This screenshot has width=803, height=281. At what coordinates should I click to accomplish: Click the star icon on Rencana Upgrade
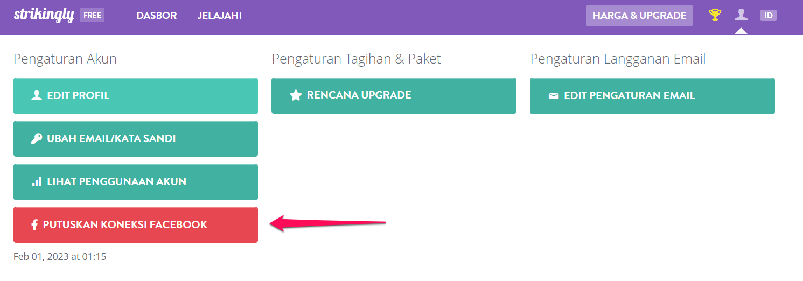(x=296, y=95)
